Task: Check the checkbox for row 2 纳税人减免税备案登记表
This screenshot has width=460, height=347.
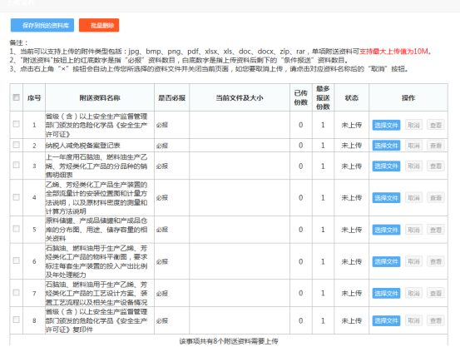Action: pyautogui.click(x=17, y=145)
